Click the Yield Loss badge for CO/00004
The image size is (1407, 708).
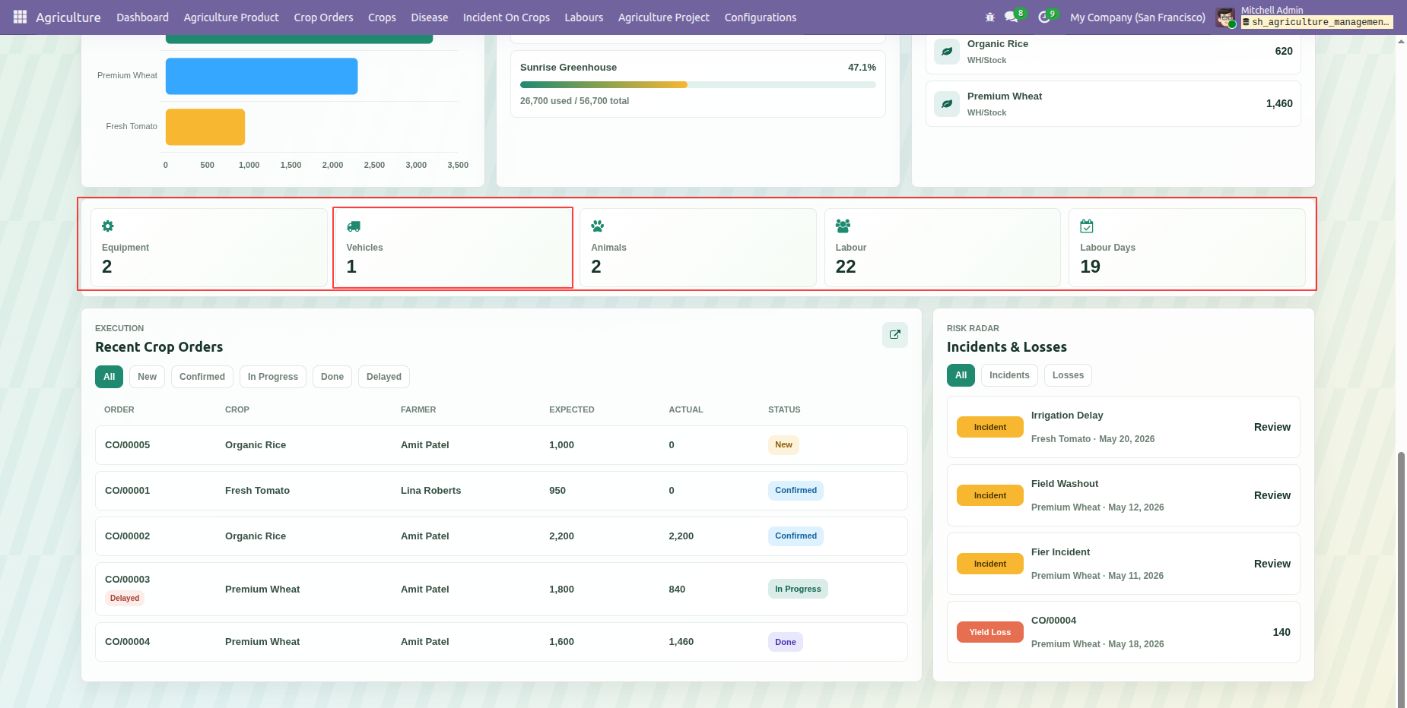click(x=990, y=632)
